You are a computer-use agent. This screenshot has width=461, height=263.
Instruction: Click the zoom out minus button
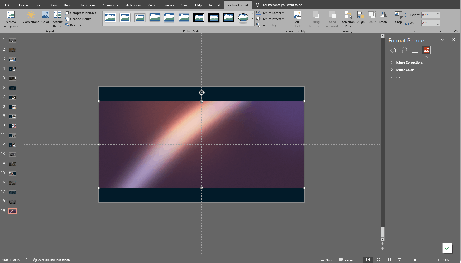coord(407,260)
